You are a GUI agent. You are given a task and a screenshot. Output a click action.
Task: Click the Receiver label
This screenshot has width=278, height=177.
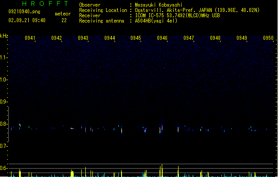90,15
